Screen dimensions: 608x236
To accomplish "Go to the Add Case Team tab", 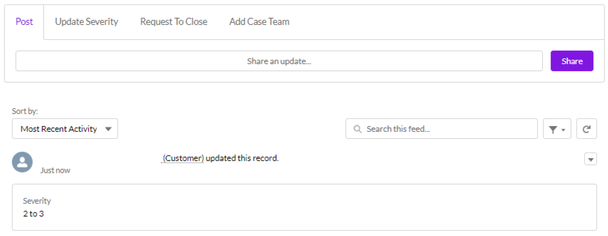I will click(259, 22).
